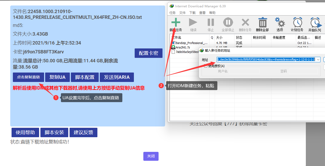
Task: Sort by the 最后连... column header
Action: click(x=305, y=37)
